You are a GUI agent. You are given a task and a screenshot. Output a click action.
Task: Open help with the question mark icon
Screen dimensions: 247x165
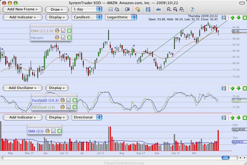[192, 9]
